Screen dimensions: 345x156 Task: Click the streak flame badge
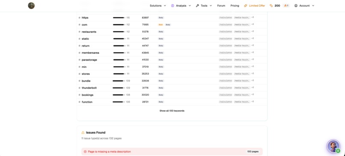pyautogui.click(x=286, y=6)
